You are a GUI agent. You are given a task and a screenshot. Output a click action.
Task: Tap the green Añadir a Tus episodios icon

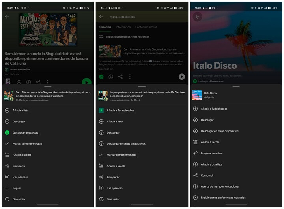pos(101,110)
